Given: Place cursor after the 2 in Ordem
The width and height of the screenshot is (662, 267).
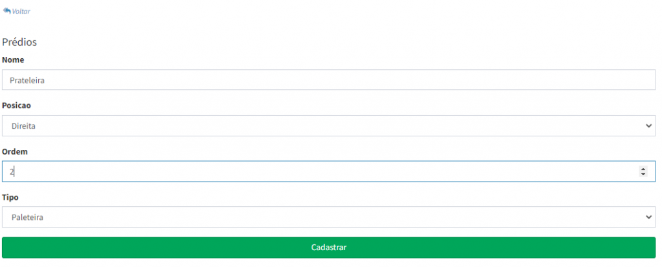Looking at the screenshot, I should click(x=15, y=172).
